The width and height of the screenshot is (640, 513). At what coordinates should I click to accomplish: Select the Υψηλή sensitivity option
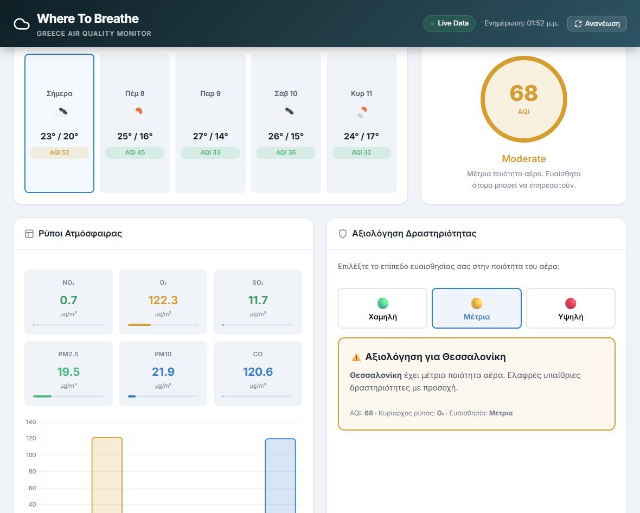[571, 308]
